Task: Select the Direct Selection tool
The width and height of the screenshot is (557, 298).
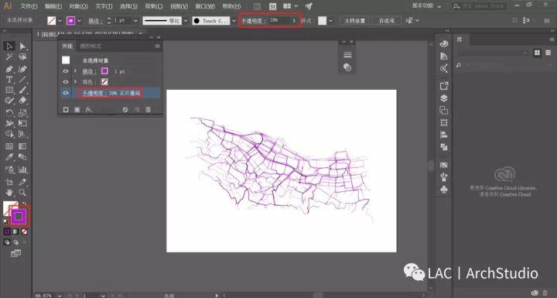Action: click(22, 46)
